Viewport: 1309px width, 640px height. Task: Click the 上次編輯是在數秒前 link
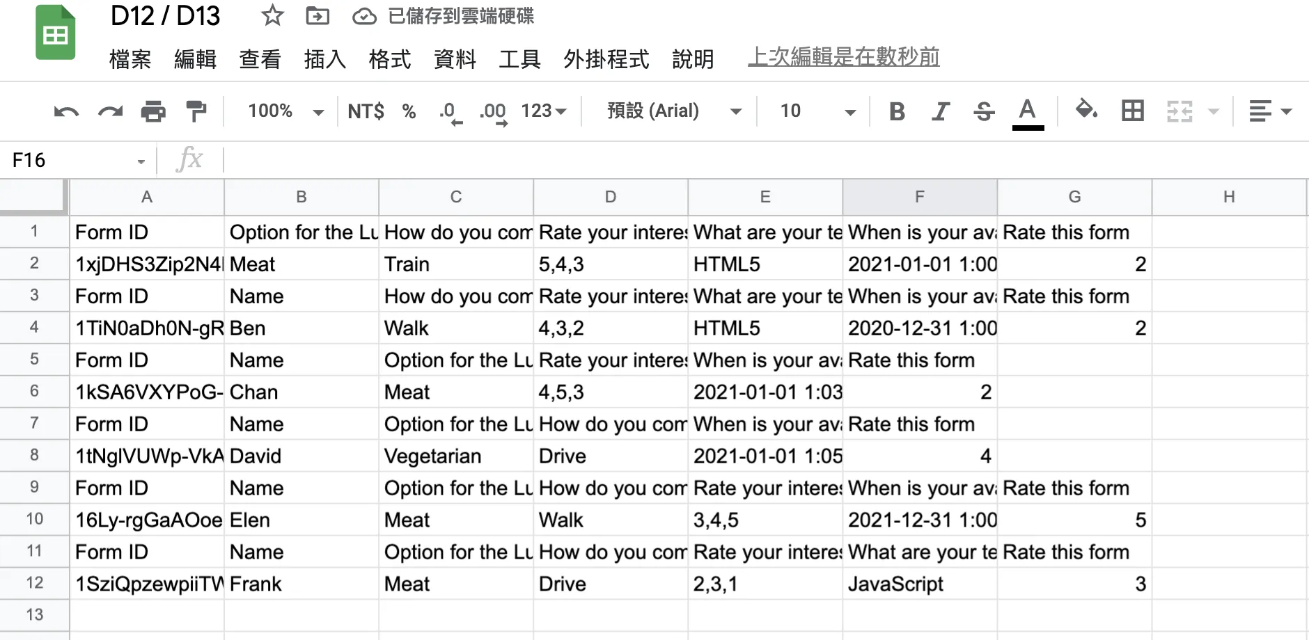(x=844, y=56)
